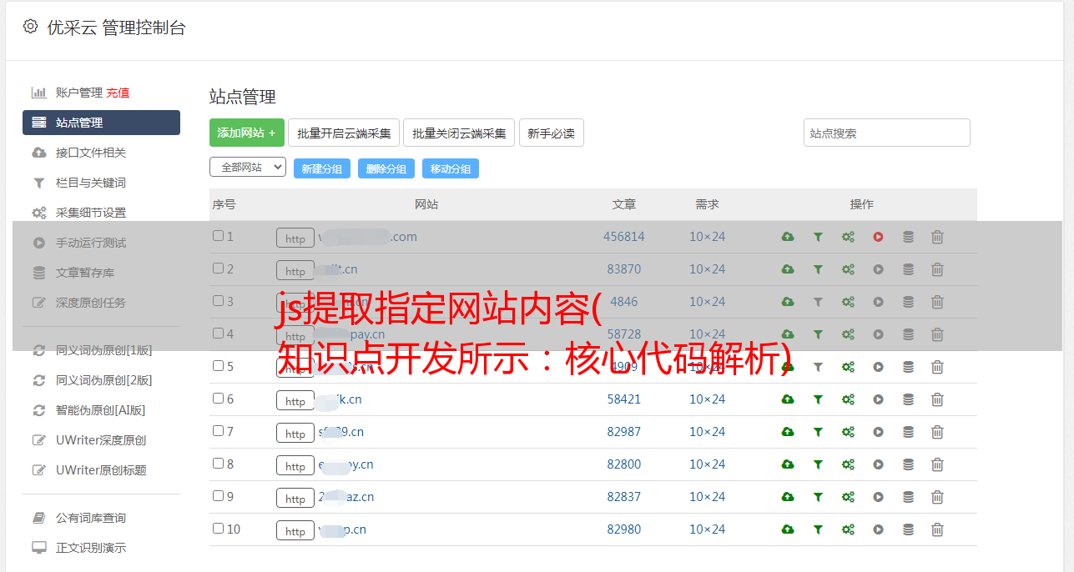
Task: Open gears icon for row 3
Action: [848, 302]
